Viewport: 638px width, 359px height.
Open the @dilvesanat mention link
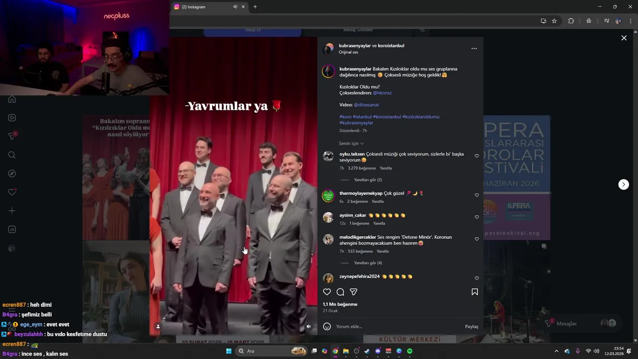[366, 105]
